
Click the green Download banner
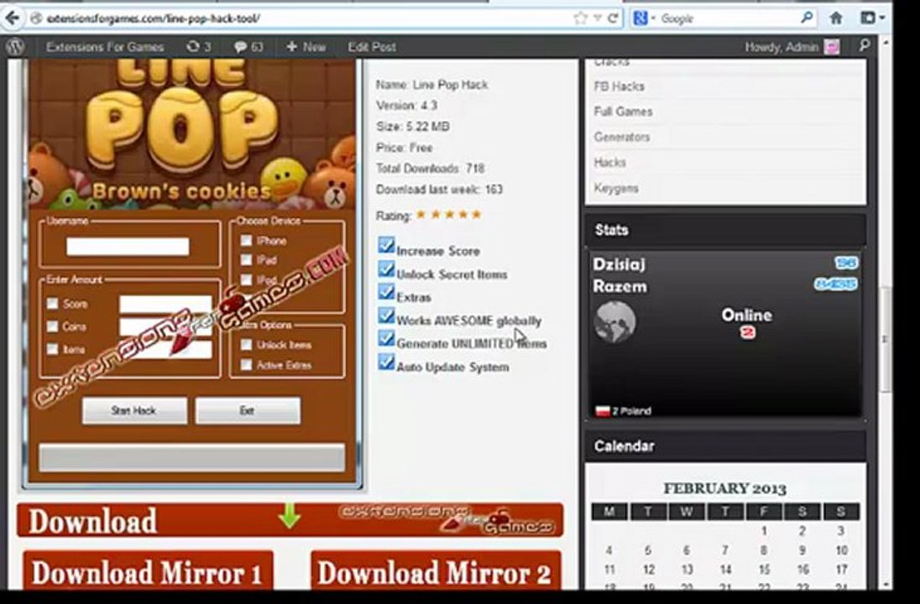pyautogui.click(x=290, y=519)
